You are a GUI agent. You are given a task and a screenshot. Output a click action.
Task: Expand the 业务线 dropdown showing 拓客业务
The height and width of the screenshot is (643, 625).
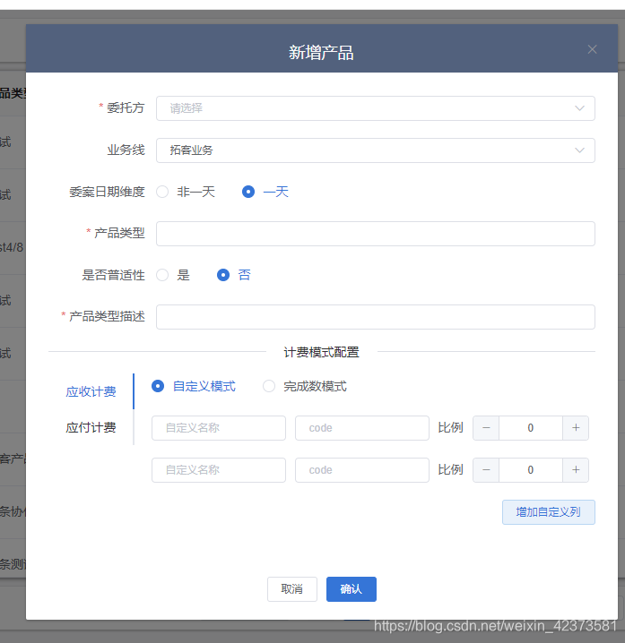click(376, 150)
